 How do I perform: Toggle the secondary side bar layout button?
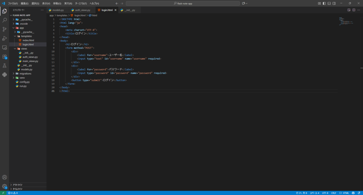(334, 3)
